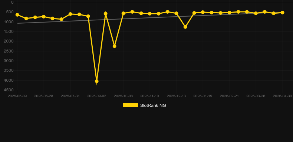The width and height of the screenshot is (293, 142).
Task: Select the data point above 2025-07-31
Action: click(x=70, y=14)
